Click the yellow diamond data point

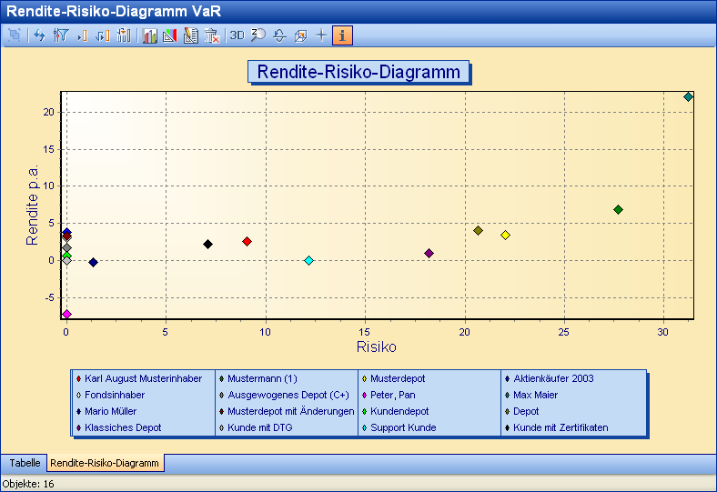(x=506, y=236)
